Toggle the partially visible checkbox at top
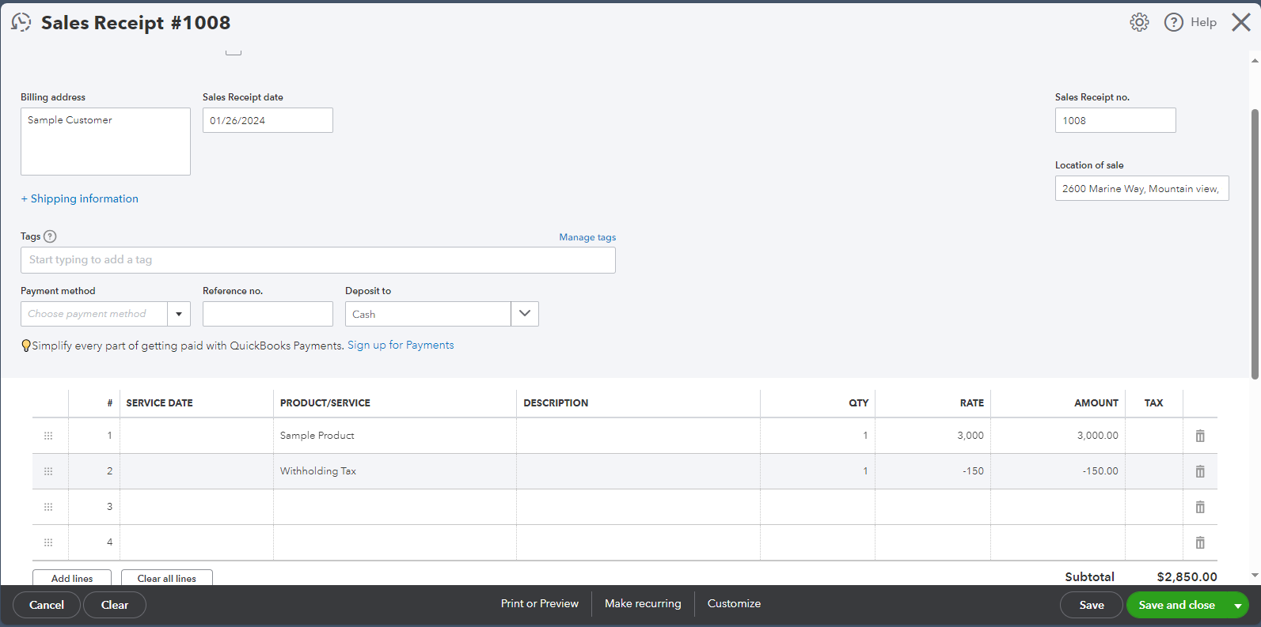This screenshot has width=1261, height=627. coord(233,51)
